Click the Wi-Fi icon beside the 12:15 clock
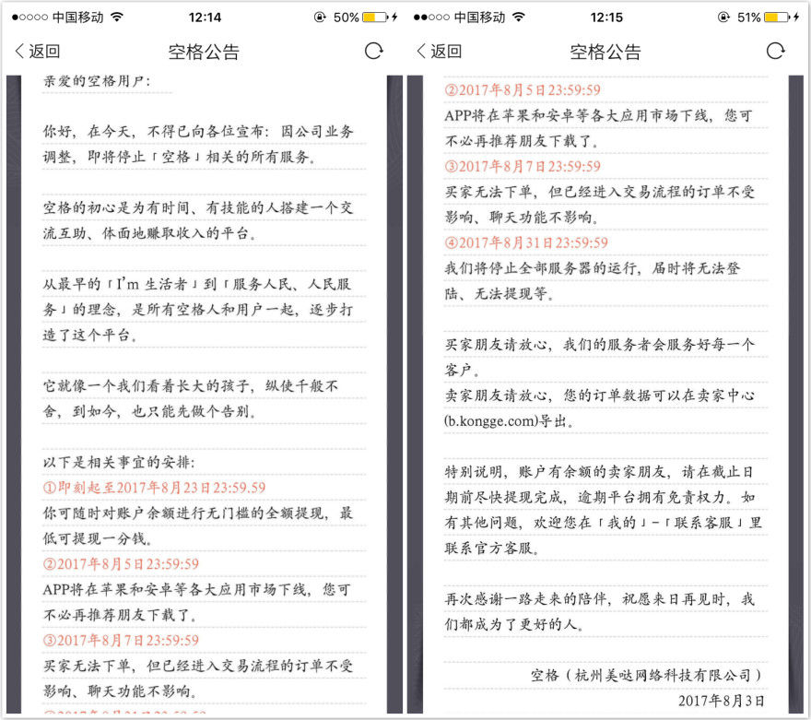The height and width of the screenshot is (720, 811). [x=518, y=18]
